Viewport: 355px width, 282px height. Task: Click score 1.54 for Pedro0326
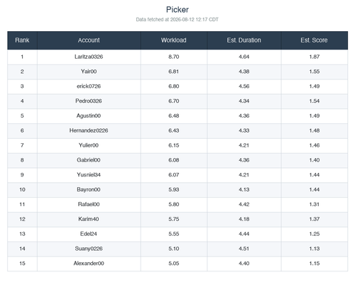(x=315, y=101)
